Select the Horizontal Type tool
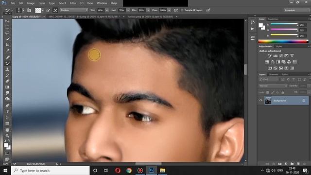The width and height of the screenshot is (311, 175). coord(7,111)
